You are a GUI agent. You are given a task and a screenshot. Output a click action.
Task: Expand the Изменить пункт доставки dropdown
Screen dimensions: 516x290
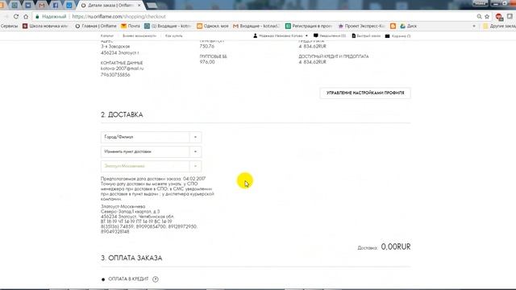[151, 151]
